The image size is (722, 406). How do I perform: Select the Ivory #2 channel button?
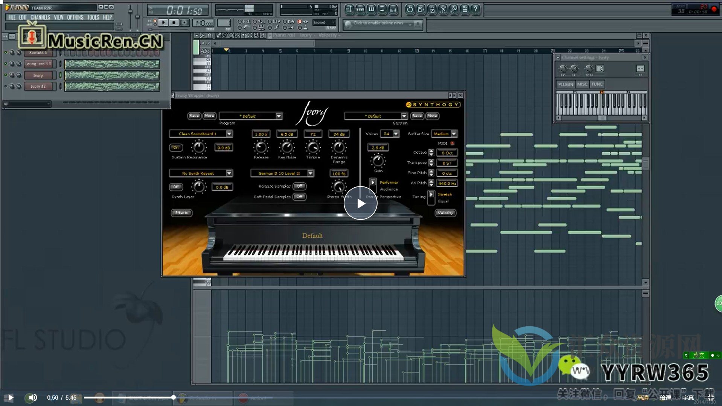pyautogui.click(x=38, y=86)
